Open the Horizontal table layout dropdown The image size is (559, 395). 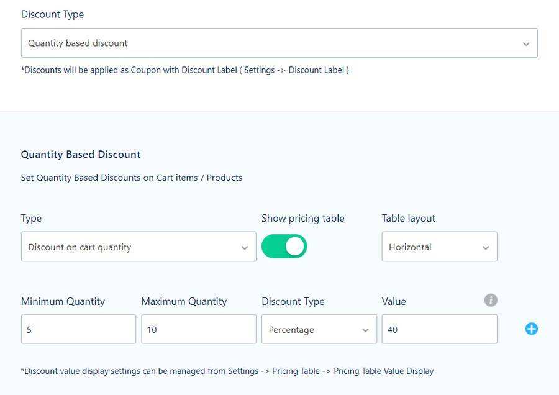439,247
